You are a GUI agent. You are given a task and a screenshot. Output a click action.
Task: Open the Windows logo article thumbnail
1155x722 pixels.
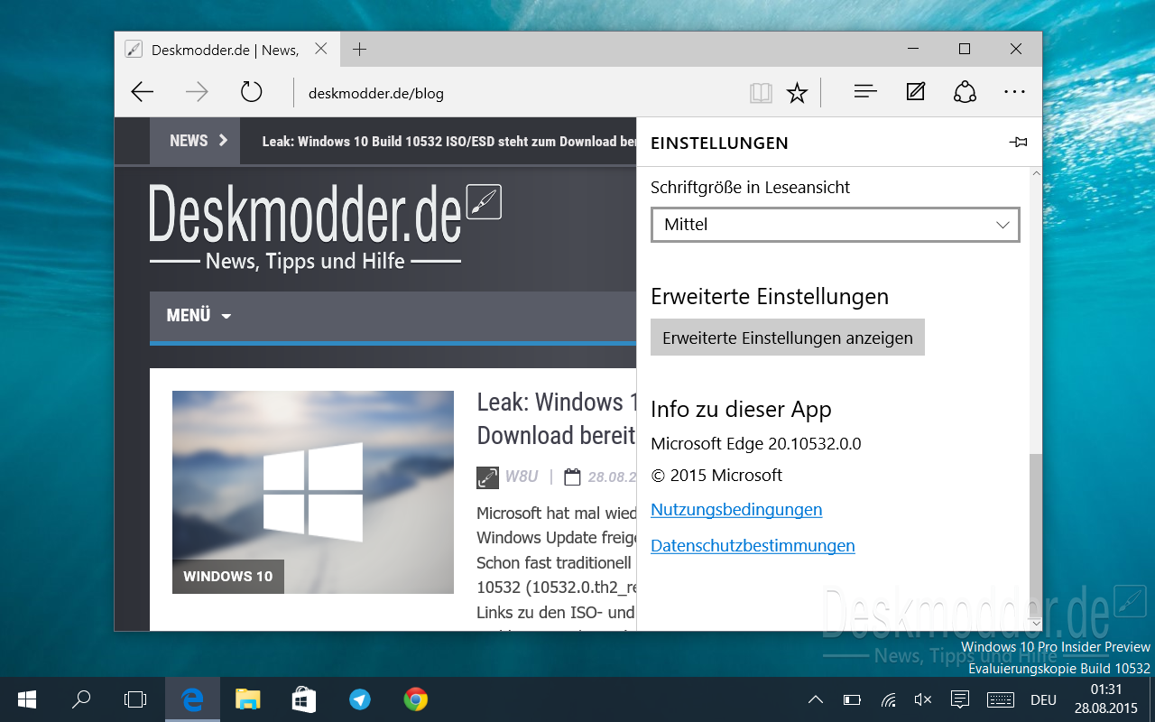[x=313, y=492]
